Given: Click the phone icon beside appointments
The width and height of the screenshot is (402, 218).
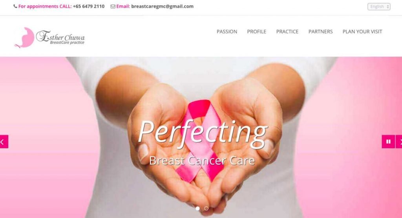Looking at the screenshot, I should coord(15,6).
